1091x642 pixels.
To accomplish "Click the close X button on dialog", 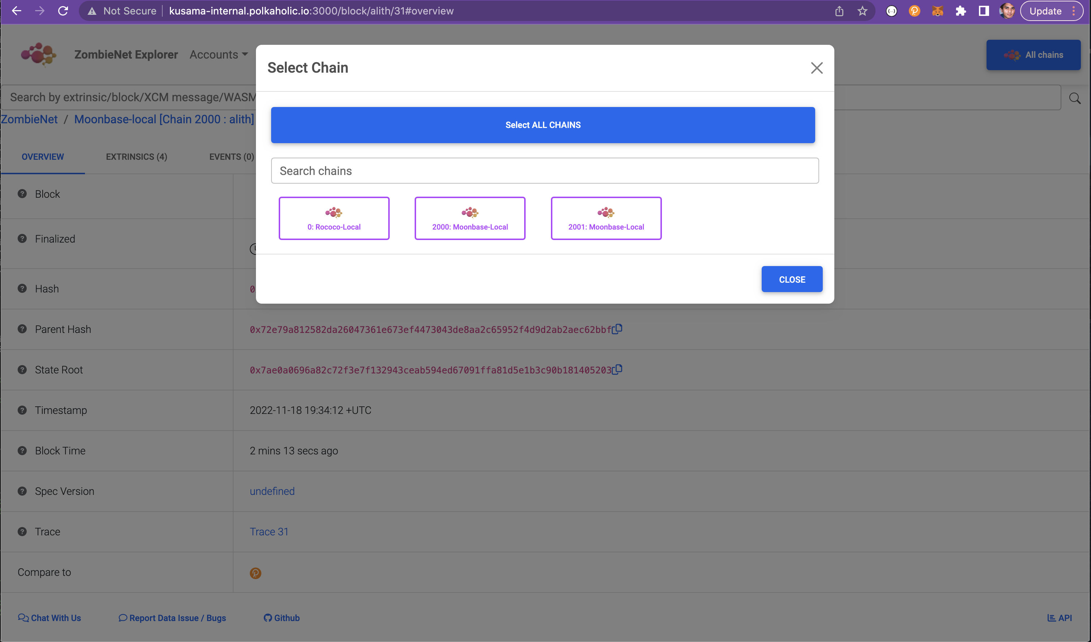I will pos(817,67).
